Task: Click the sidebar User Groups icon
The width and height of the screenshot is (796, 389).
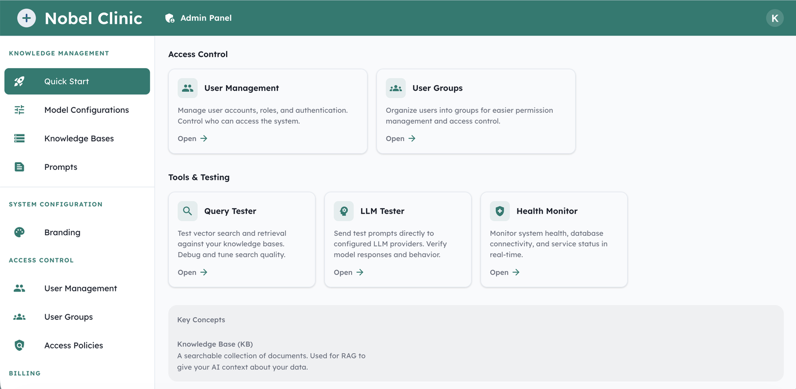Action: [x=19, y=317]
